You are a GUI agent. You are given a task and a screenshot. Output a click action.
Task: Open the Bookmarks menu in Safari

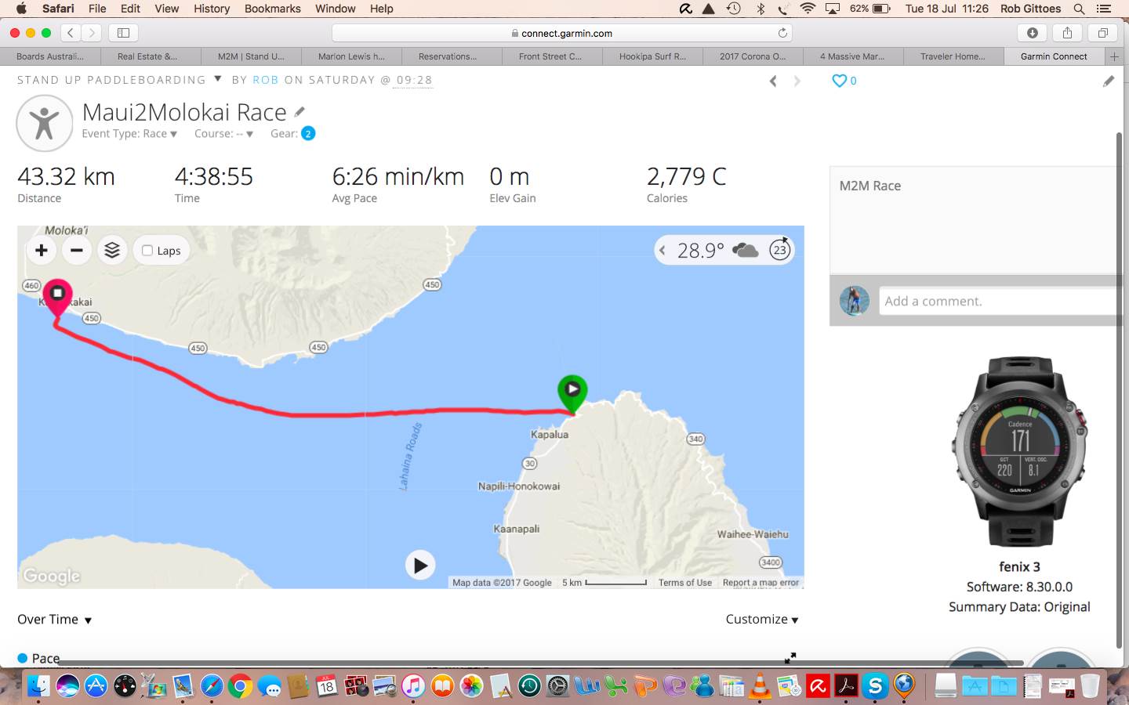coord(272,9)
